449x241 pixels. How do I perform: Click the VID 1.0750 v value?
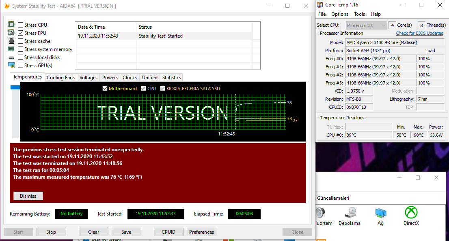coord(359,91)
